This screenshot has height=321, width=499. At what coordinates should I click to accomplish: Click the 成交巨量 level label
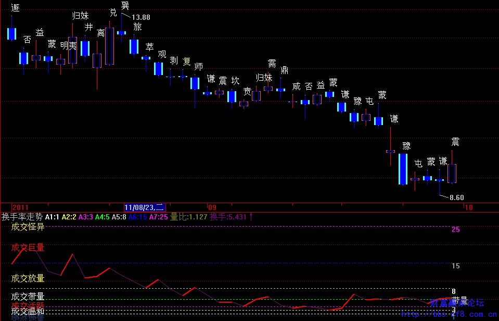[28, 248]
